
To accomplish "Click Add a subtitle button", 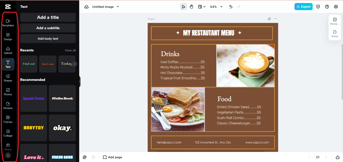I will click(48, 28).
